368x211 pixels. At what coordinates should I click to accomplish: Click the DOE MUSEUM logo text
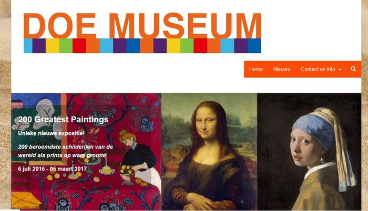tap(142, 26)
